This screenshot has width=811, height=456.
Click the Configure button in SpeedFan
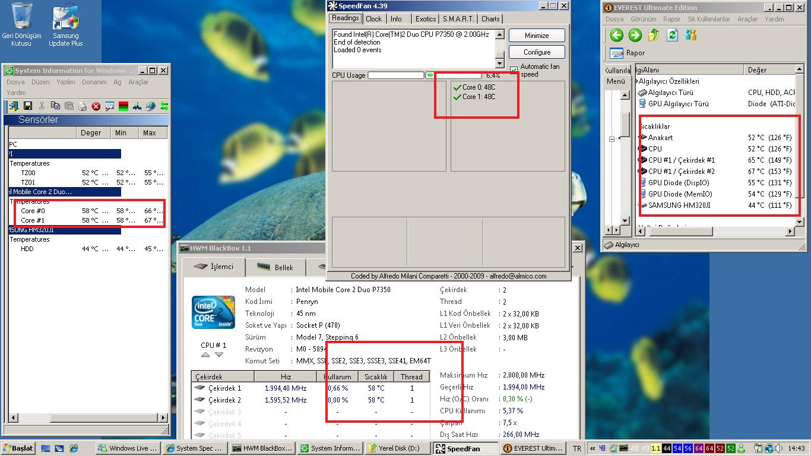537,52
